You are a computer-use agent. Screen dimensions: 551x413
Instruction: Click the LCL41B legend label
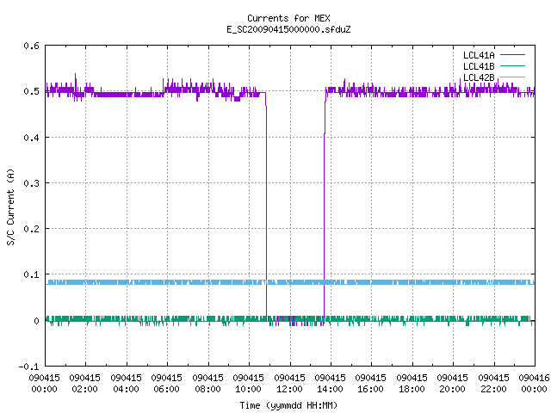click(479, 66)
